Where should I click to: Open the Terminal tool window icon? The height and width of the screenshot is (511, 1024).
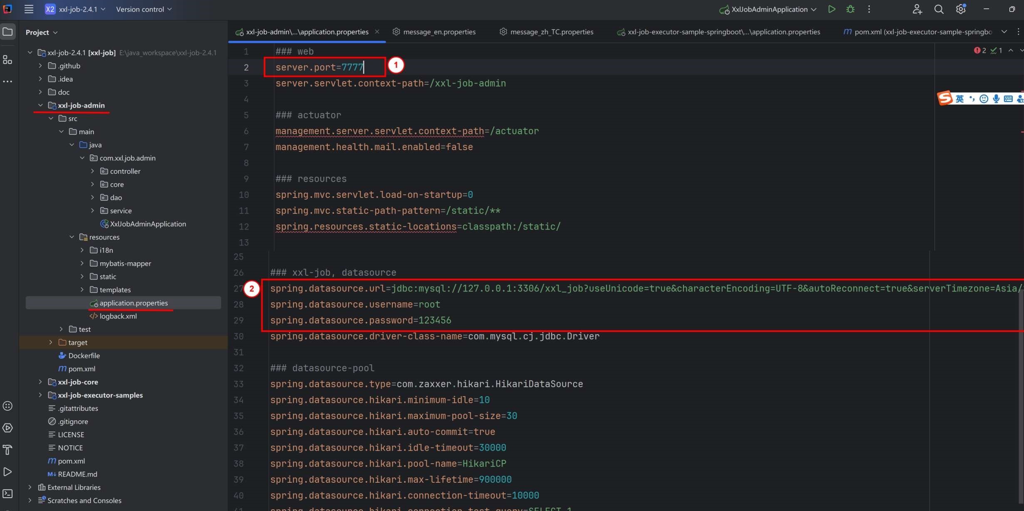click(x=7, y=494)
